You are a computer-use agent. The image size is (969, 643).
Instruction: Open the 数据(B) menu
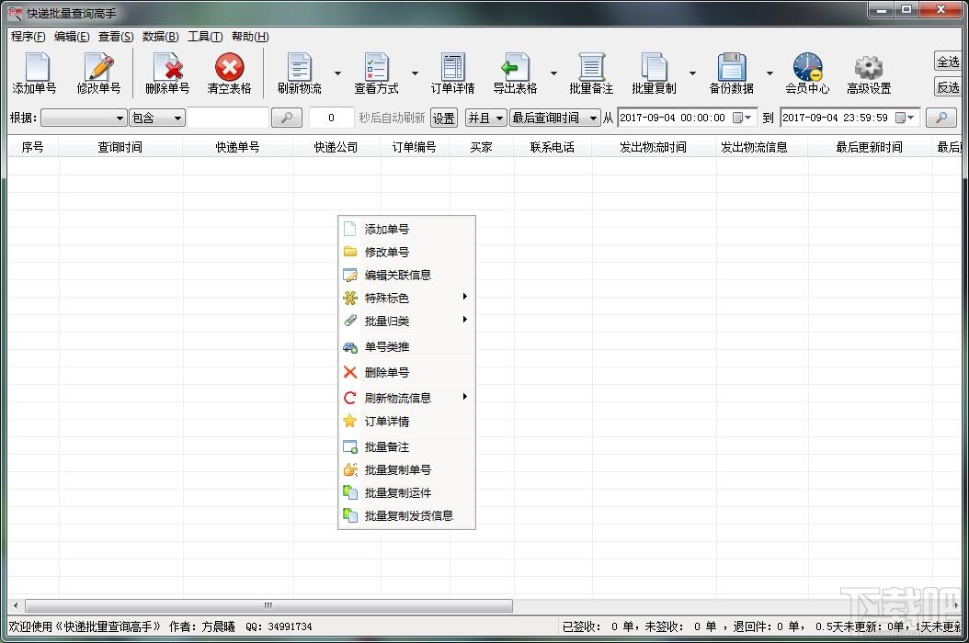[x=160, y=37]
